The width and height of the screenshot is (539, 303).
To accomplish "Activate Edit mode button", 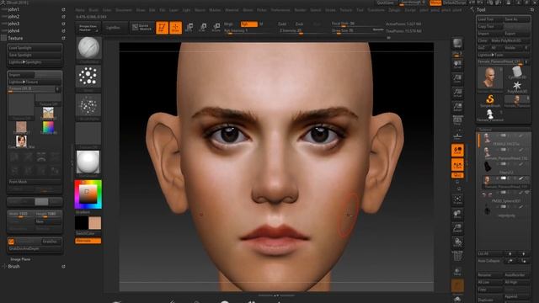I will click(x=162, y=28).
